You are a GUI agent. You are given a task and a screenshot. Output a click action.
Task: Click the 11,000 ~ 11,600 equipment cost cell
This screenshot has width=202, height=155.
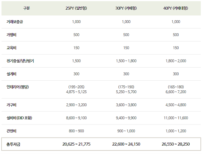coord(176,118)
